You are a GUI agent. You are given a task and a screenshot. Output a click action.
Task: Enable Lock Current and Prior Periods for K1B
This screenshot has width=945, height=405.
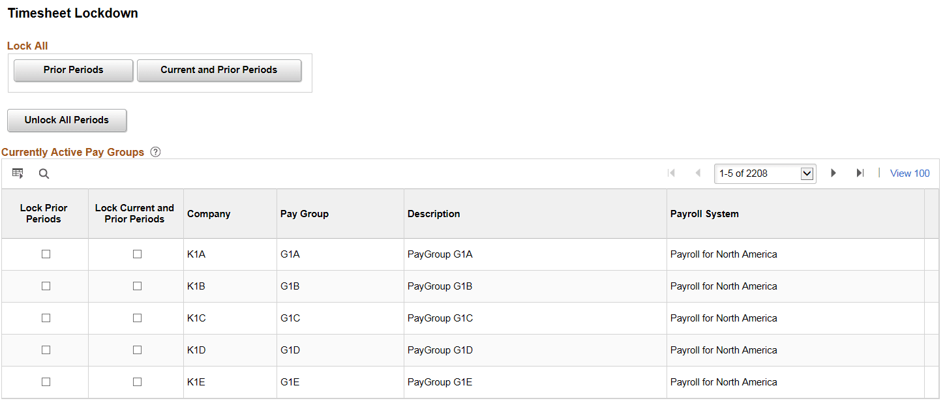pyautogui.click(x=136, y=286)
